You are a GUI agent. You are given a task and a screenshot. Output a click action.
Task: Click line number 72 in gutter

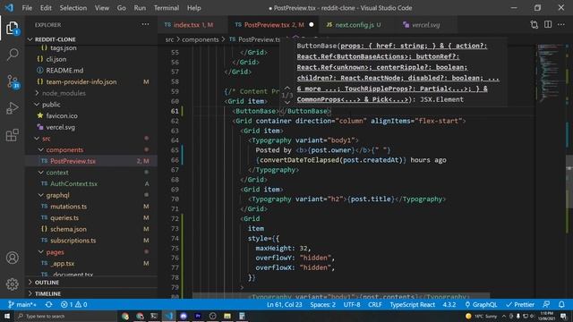pos(175,218)
